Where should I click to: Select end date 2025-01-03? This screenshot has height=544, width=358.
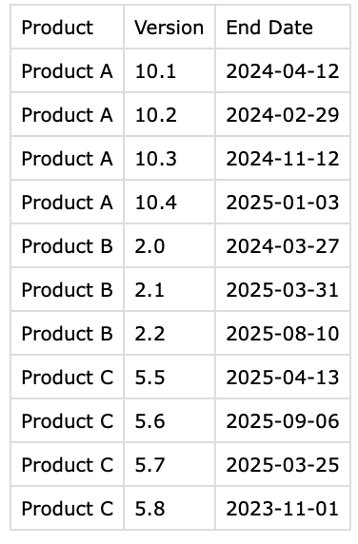pos(283,203)
